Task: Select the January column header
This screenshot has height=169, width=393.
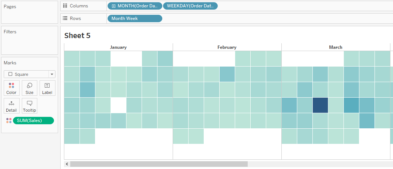Action: [118, 47]
